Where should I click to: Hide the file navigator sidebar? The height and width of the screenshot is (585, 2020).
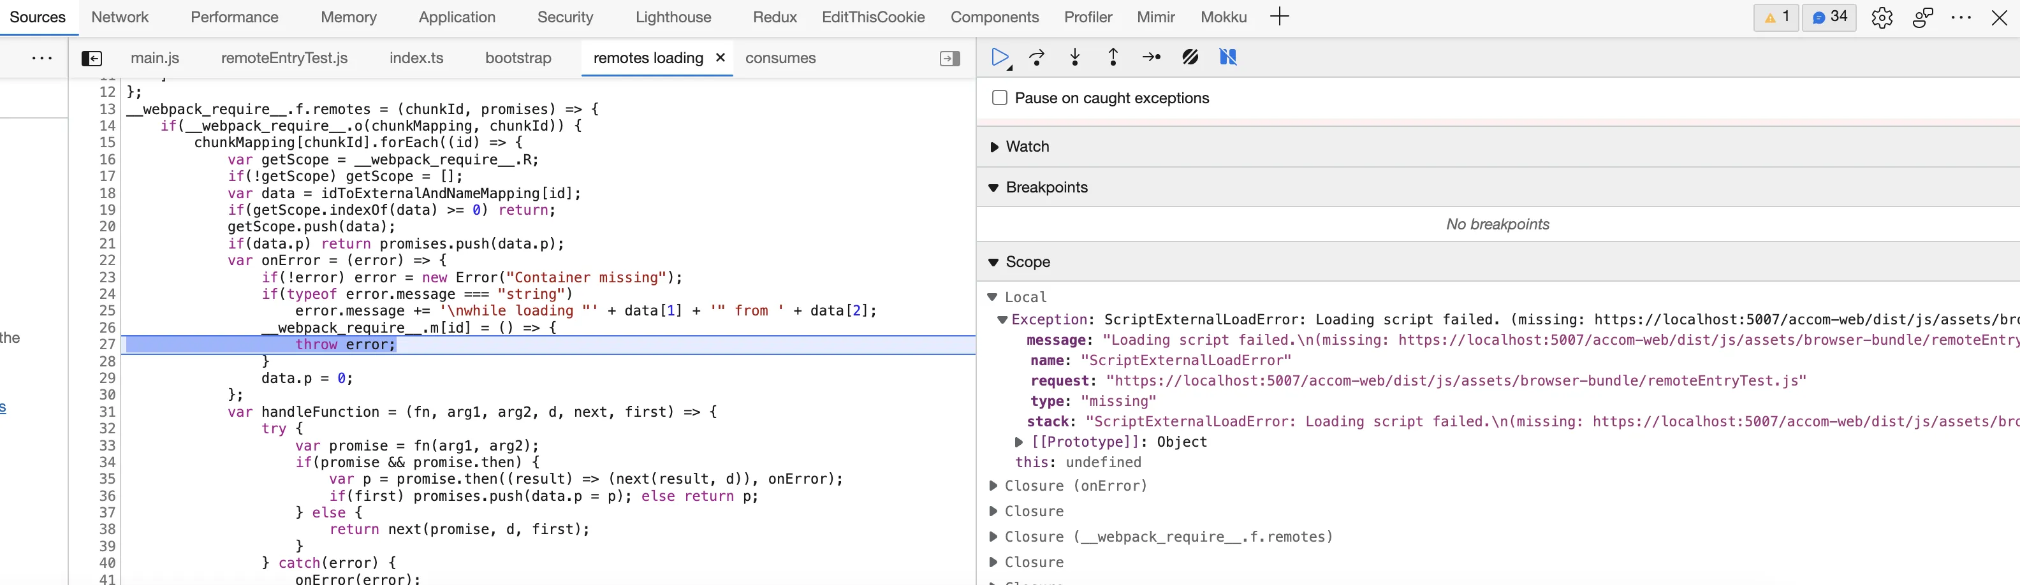pyautogui.click(x=92, y=59)
